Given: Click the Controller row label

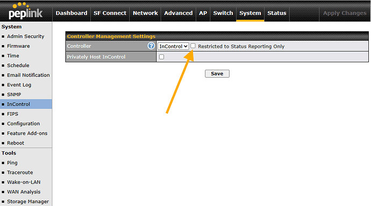Looking at the screenshot, I should tap(79, 46).
